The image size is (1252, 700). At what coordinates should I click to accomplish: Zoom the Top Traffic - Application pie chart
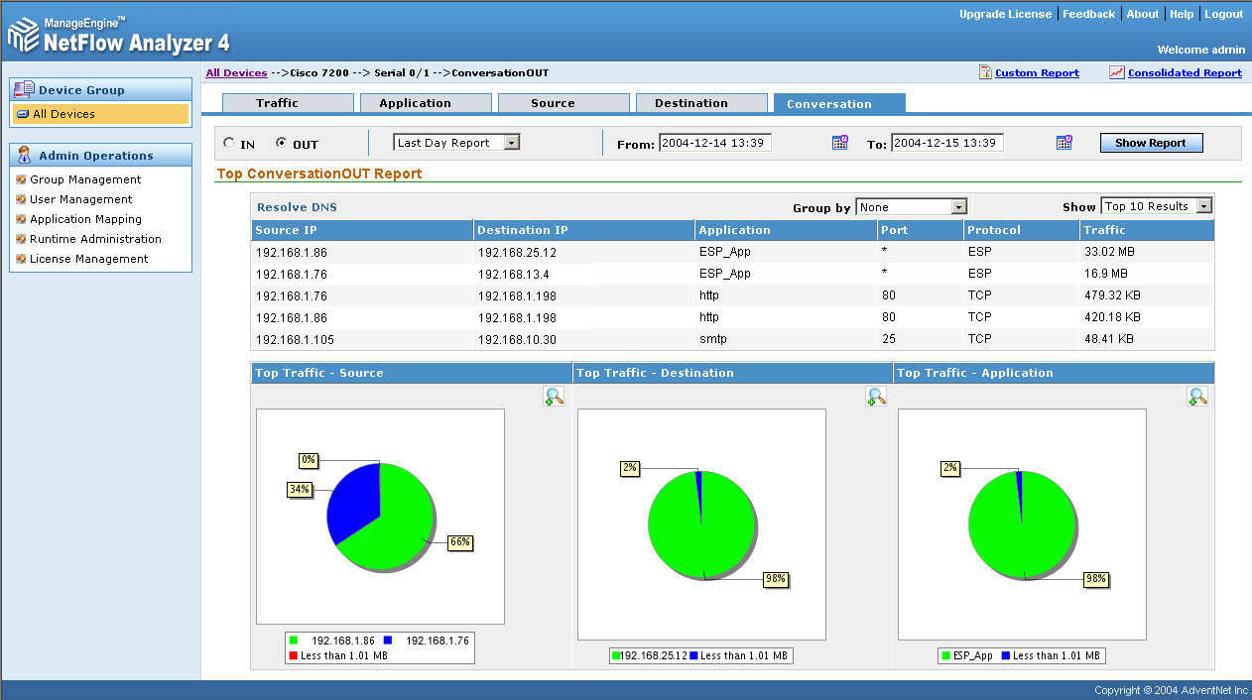pos(1197,396)
